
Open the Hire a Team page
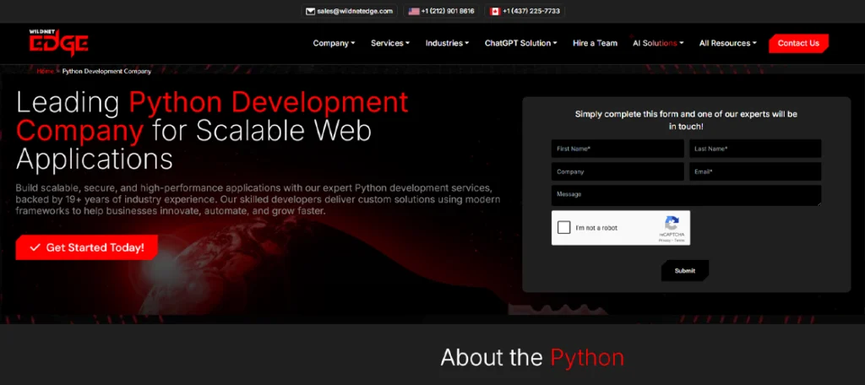tap(595, 43)
